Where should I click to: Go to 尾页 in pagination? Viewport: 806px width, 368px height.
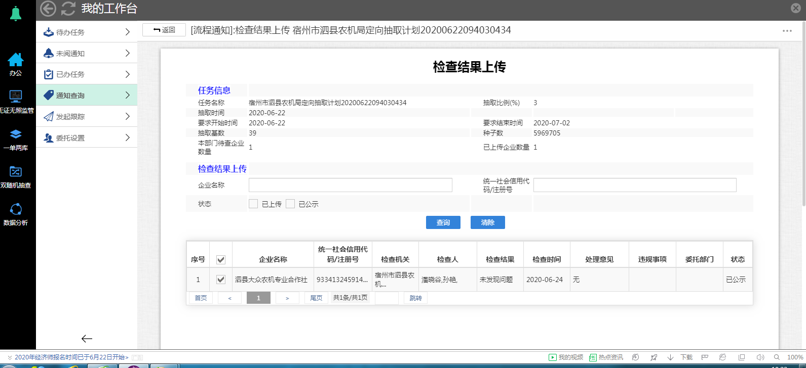[316, 298]
